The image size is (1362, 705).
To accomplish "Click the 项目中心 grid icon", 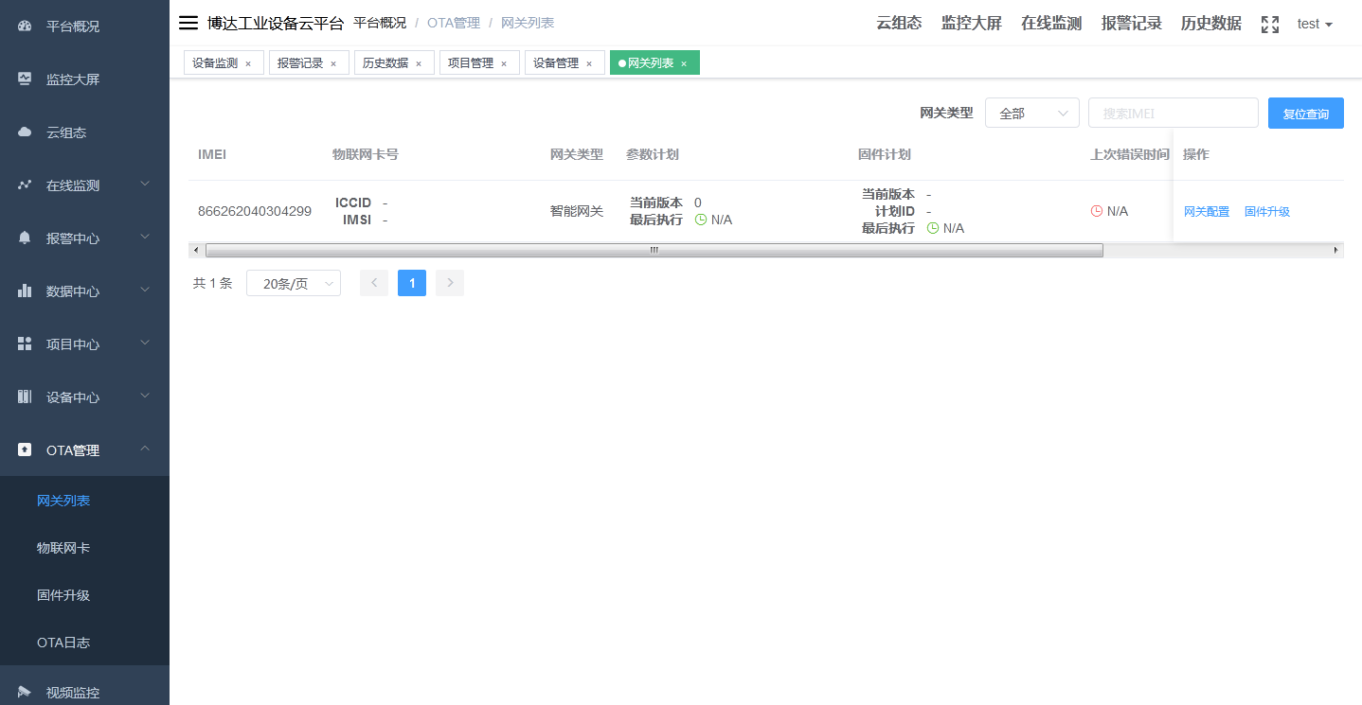I will [x=24, y=344].
